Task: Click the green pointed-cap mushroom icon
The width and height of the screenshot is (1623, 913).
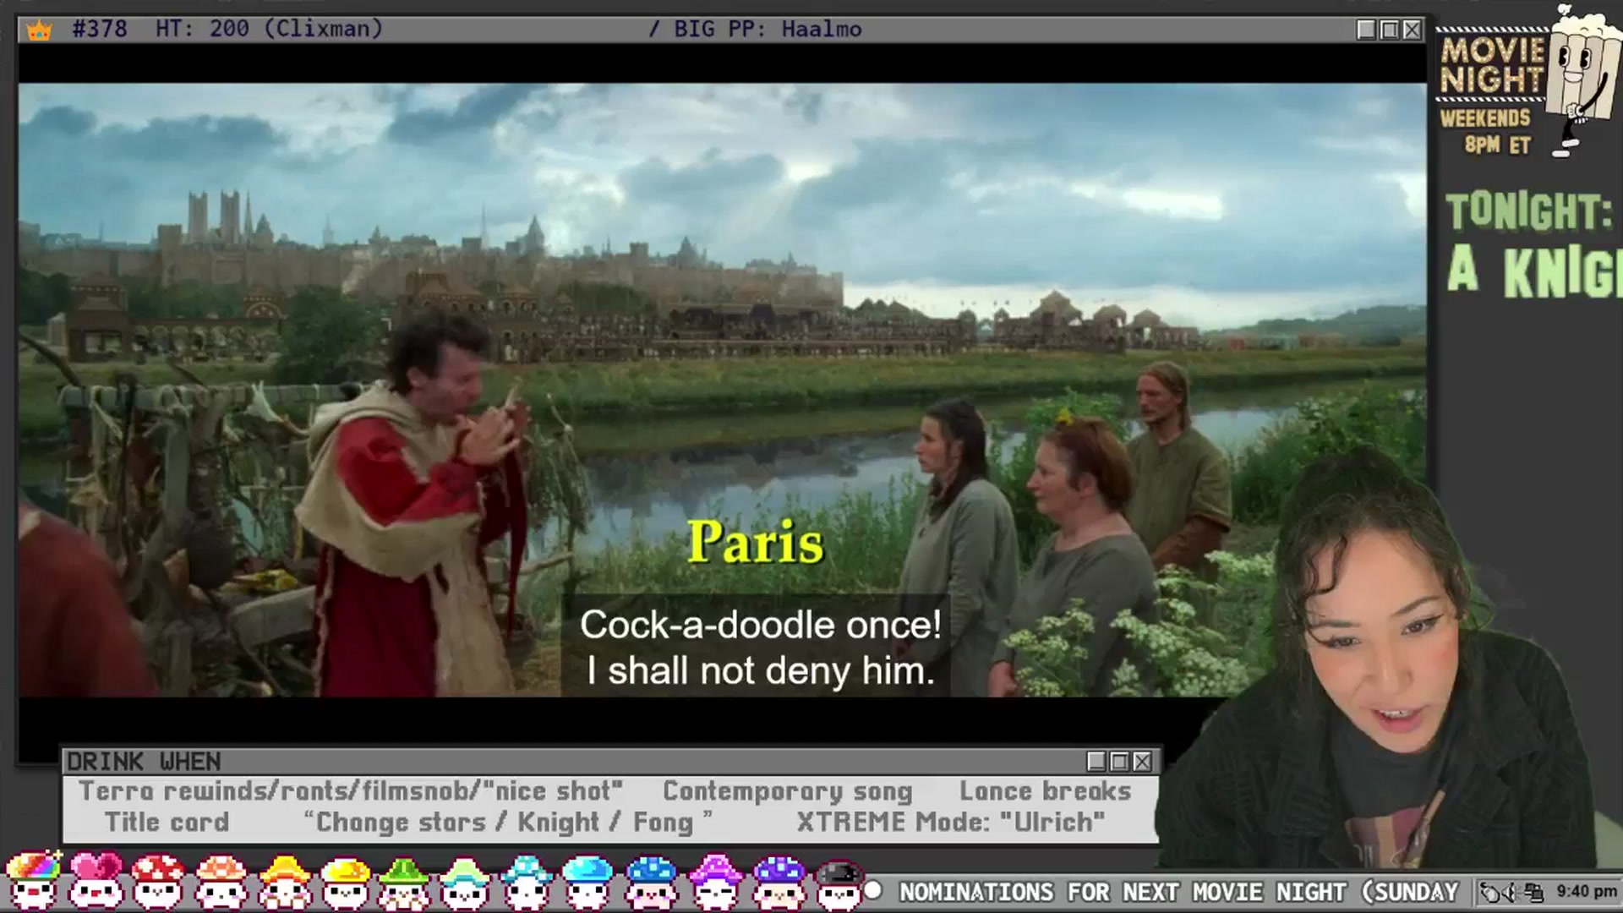Action: pyautogui.click(x=405, y=882)
